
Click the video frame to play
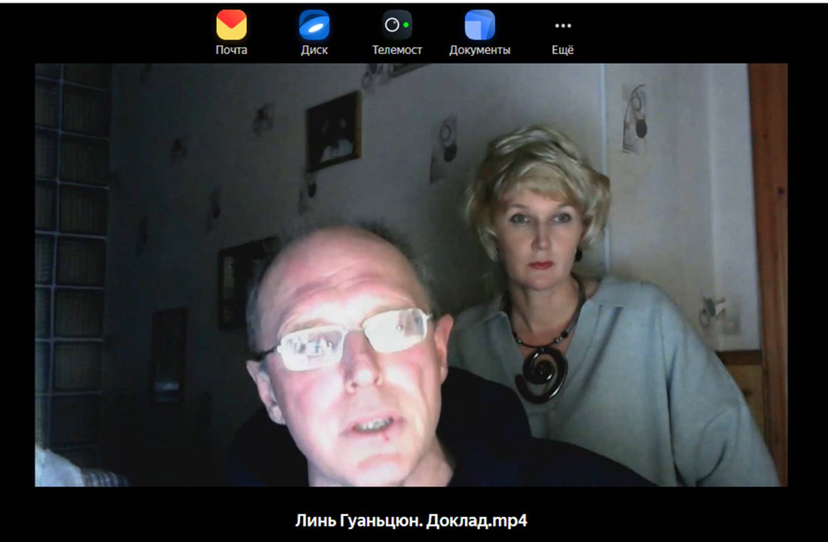pos(411,275)
